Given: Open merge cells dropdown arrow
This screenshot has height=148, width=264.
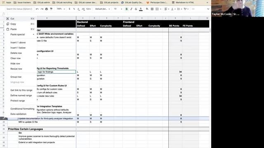Looking at the screenshot, I should pos(160,9).
